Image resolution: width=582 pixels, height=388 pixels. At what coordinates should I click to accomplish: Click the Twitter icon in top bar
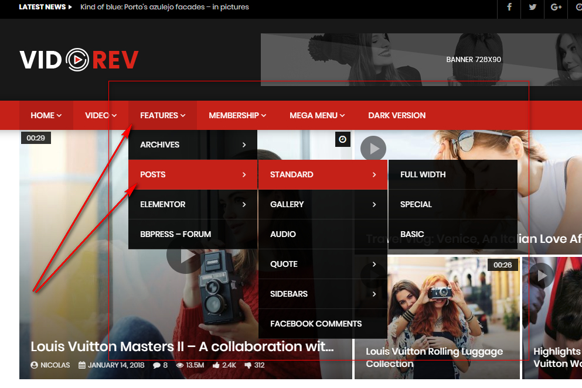coord(533,7)
